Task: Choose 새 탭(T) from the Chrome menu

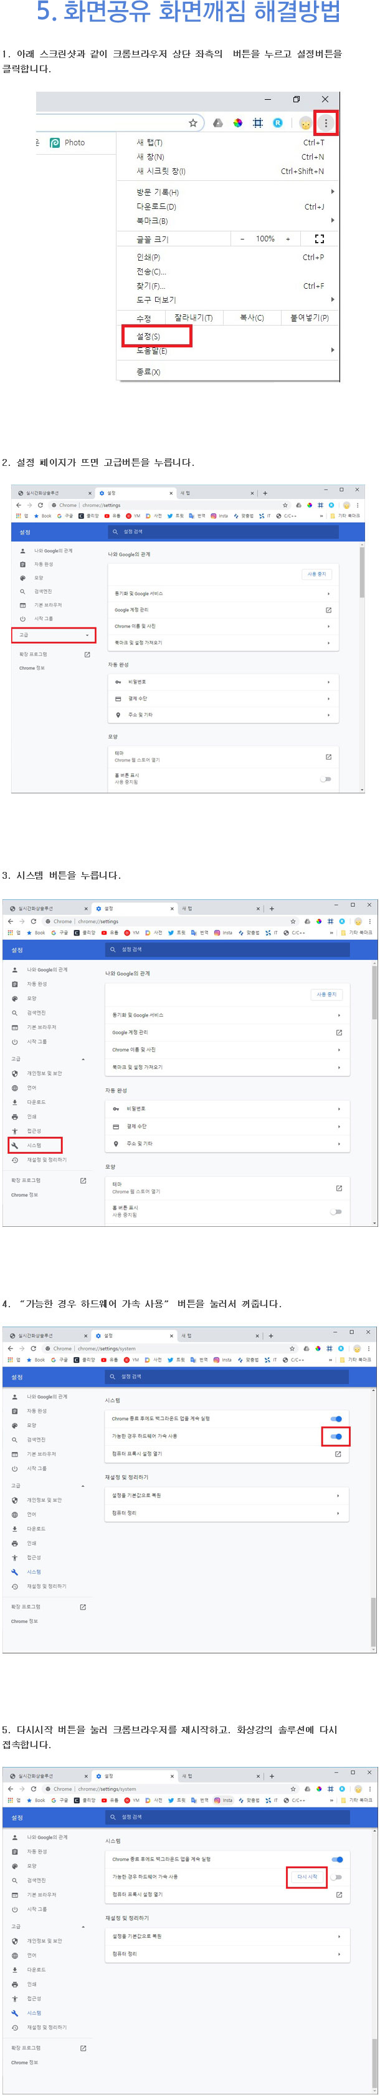Action: 150,142
